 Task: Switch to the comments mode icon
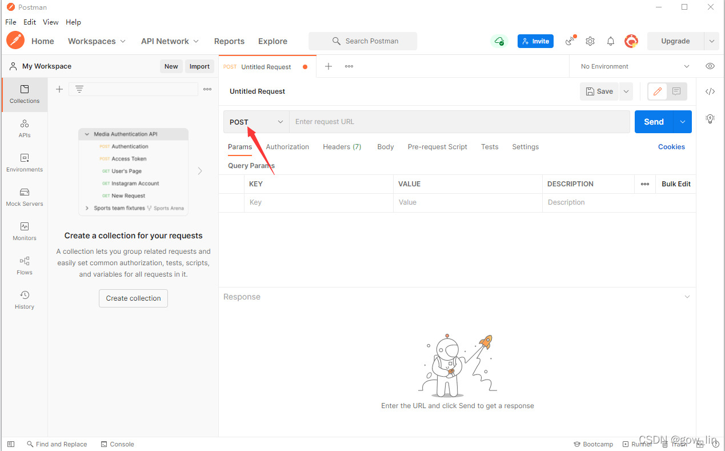[676, 91]
